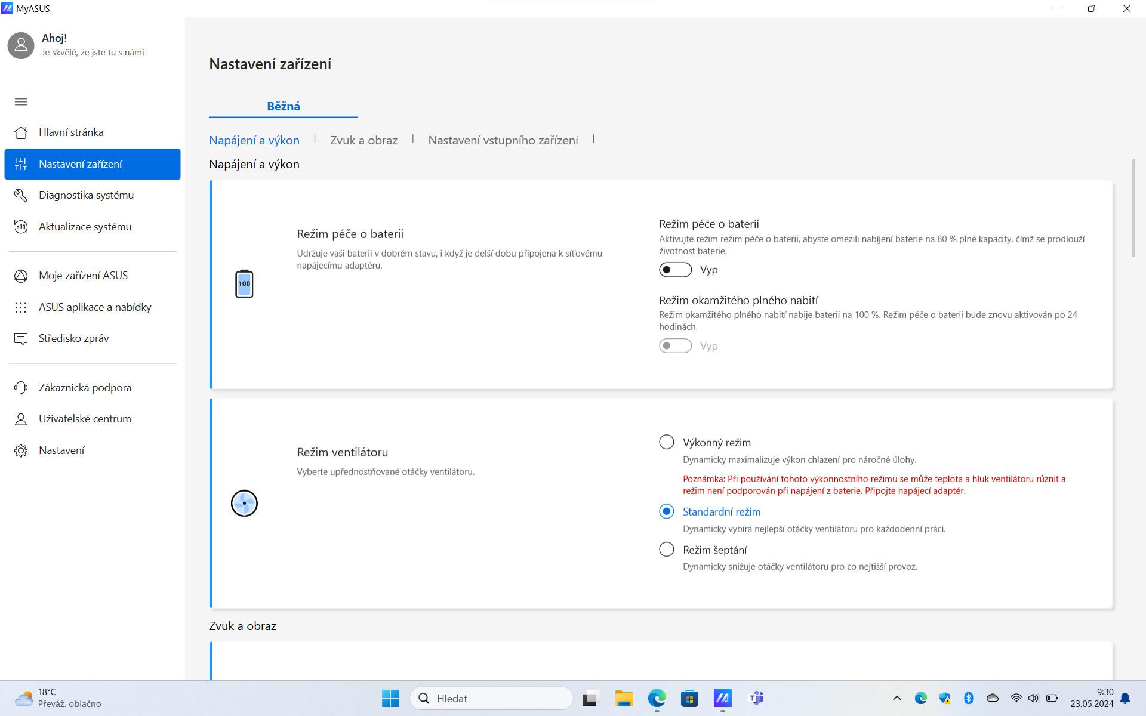Click the Edge icon in system tray
The width and height of the screenshot is (1146, 716).
(921, 698)
